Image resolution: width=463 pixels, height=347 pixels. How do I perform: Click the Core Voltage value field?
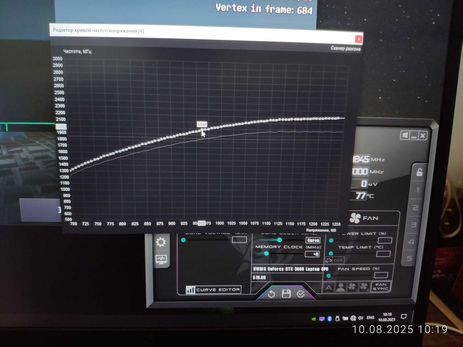pos(239,240)
